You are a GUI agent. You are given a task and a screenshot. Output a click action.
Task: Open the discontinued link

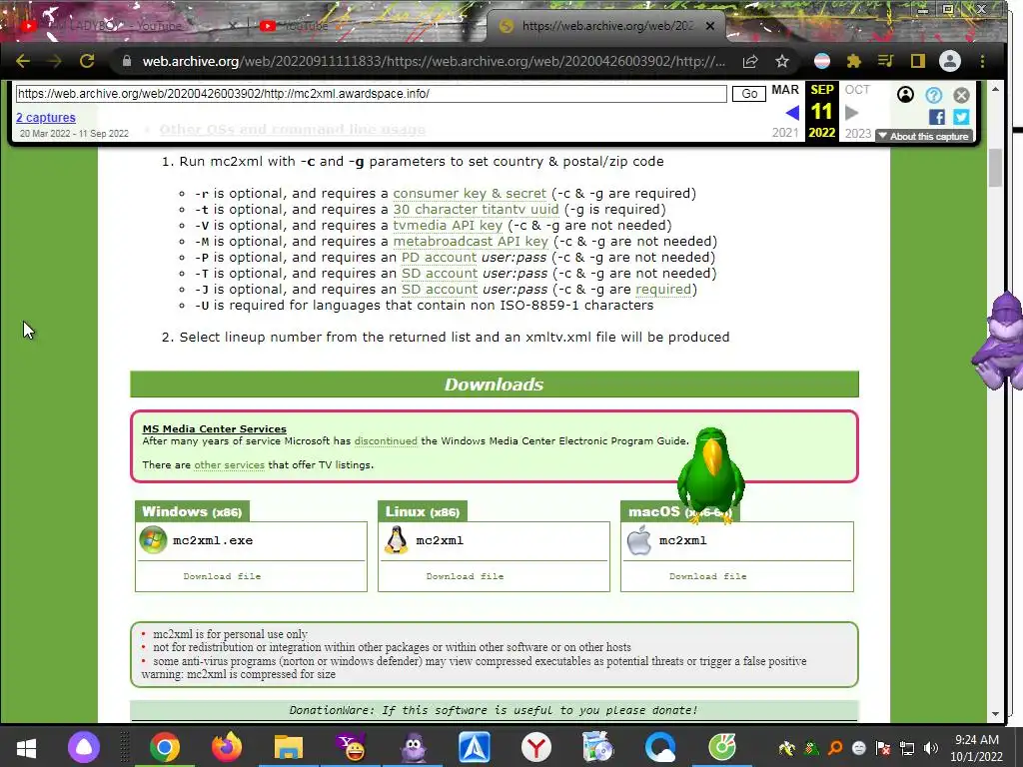pos(386,440)
